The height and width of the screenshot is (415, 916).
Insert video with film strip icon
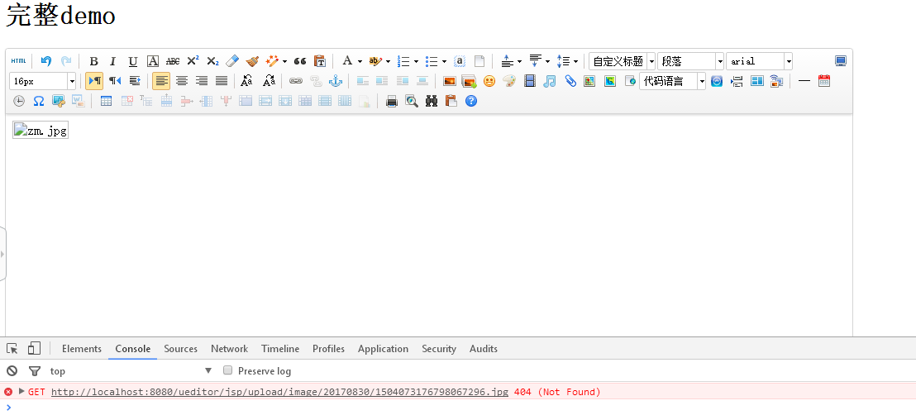tap(529, 81)
